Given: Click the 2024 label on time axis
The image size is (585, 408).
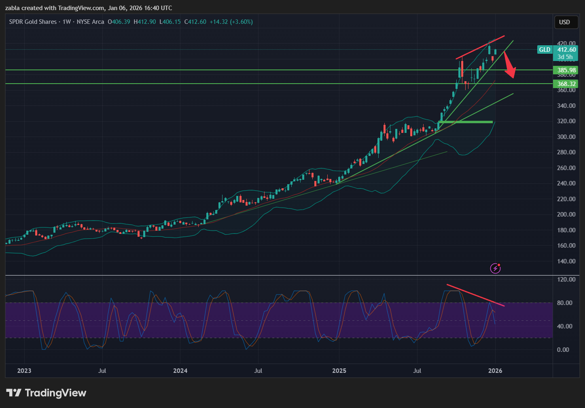Looking at the screenshot, I should pyautogui.click(x=180, y=371).
